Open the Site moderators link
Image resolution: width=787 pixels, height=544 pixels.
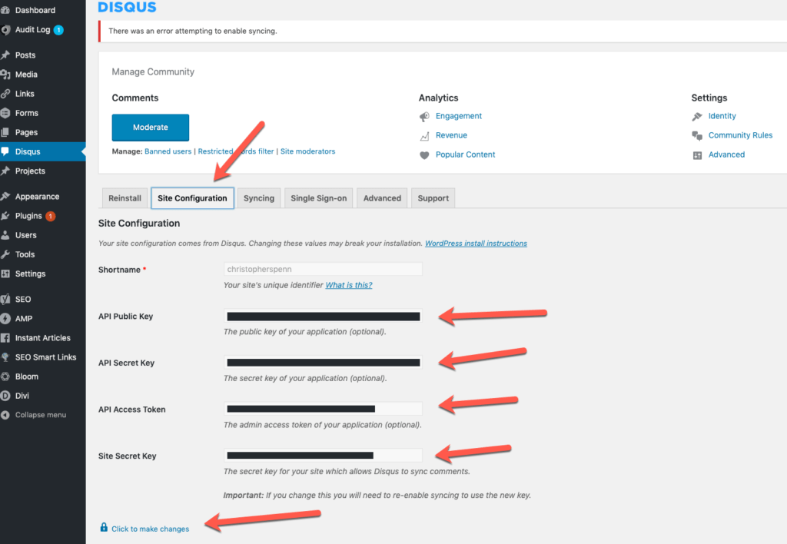(x=307, y=151)
